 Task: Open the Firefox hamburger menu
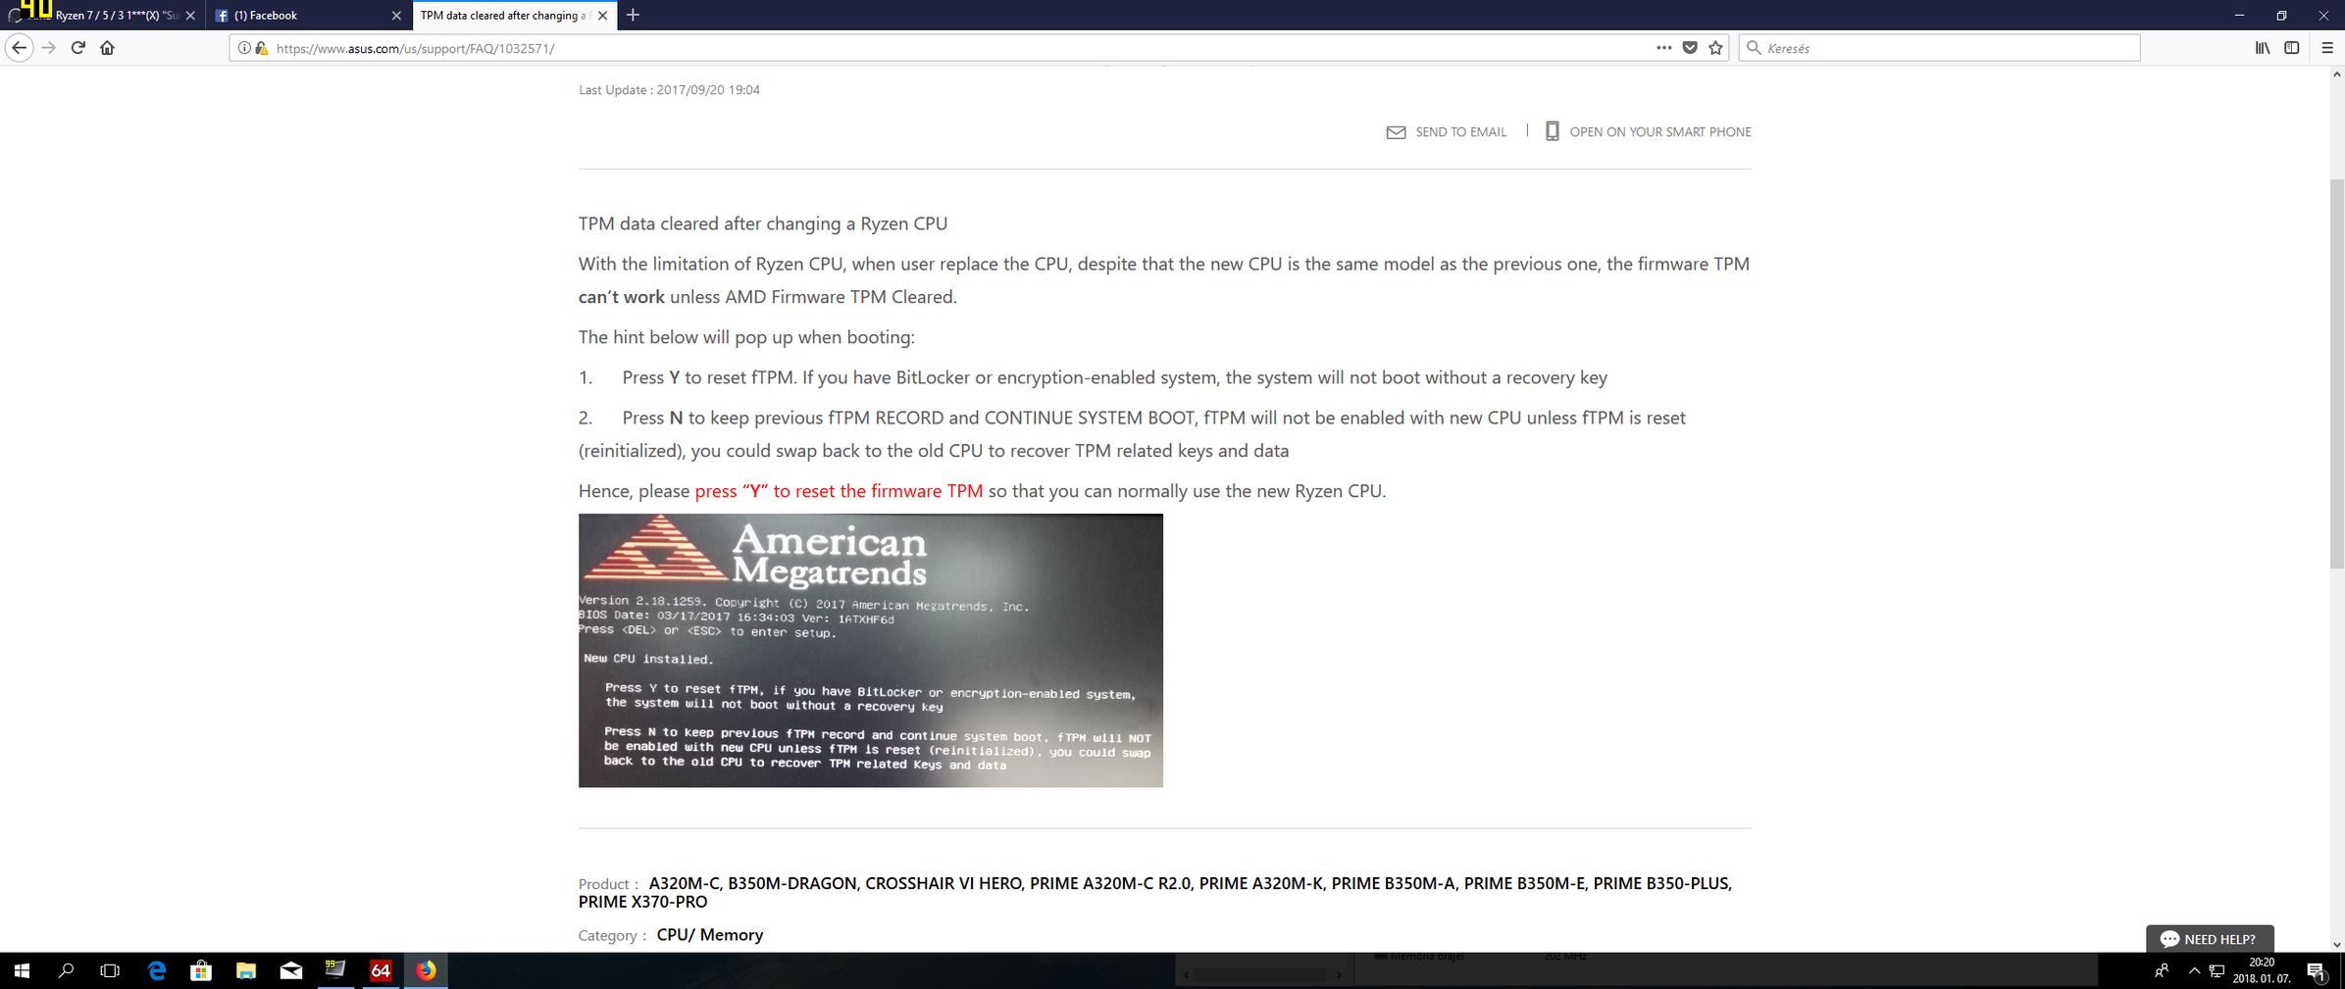click(2327, 47)
